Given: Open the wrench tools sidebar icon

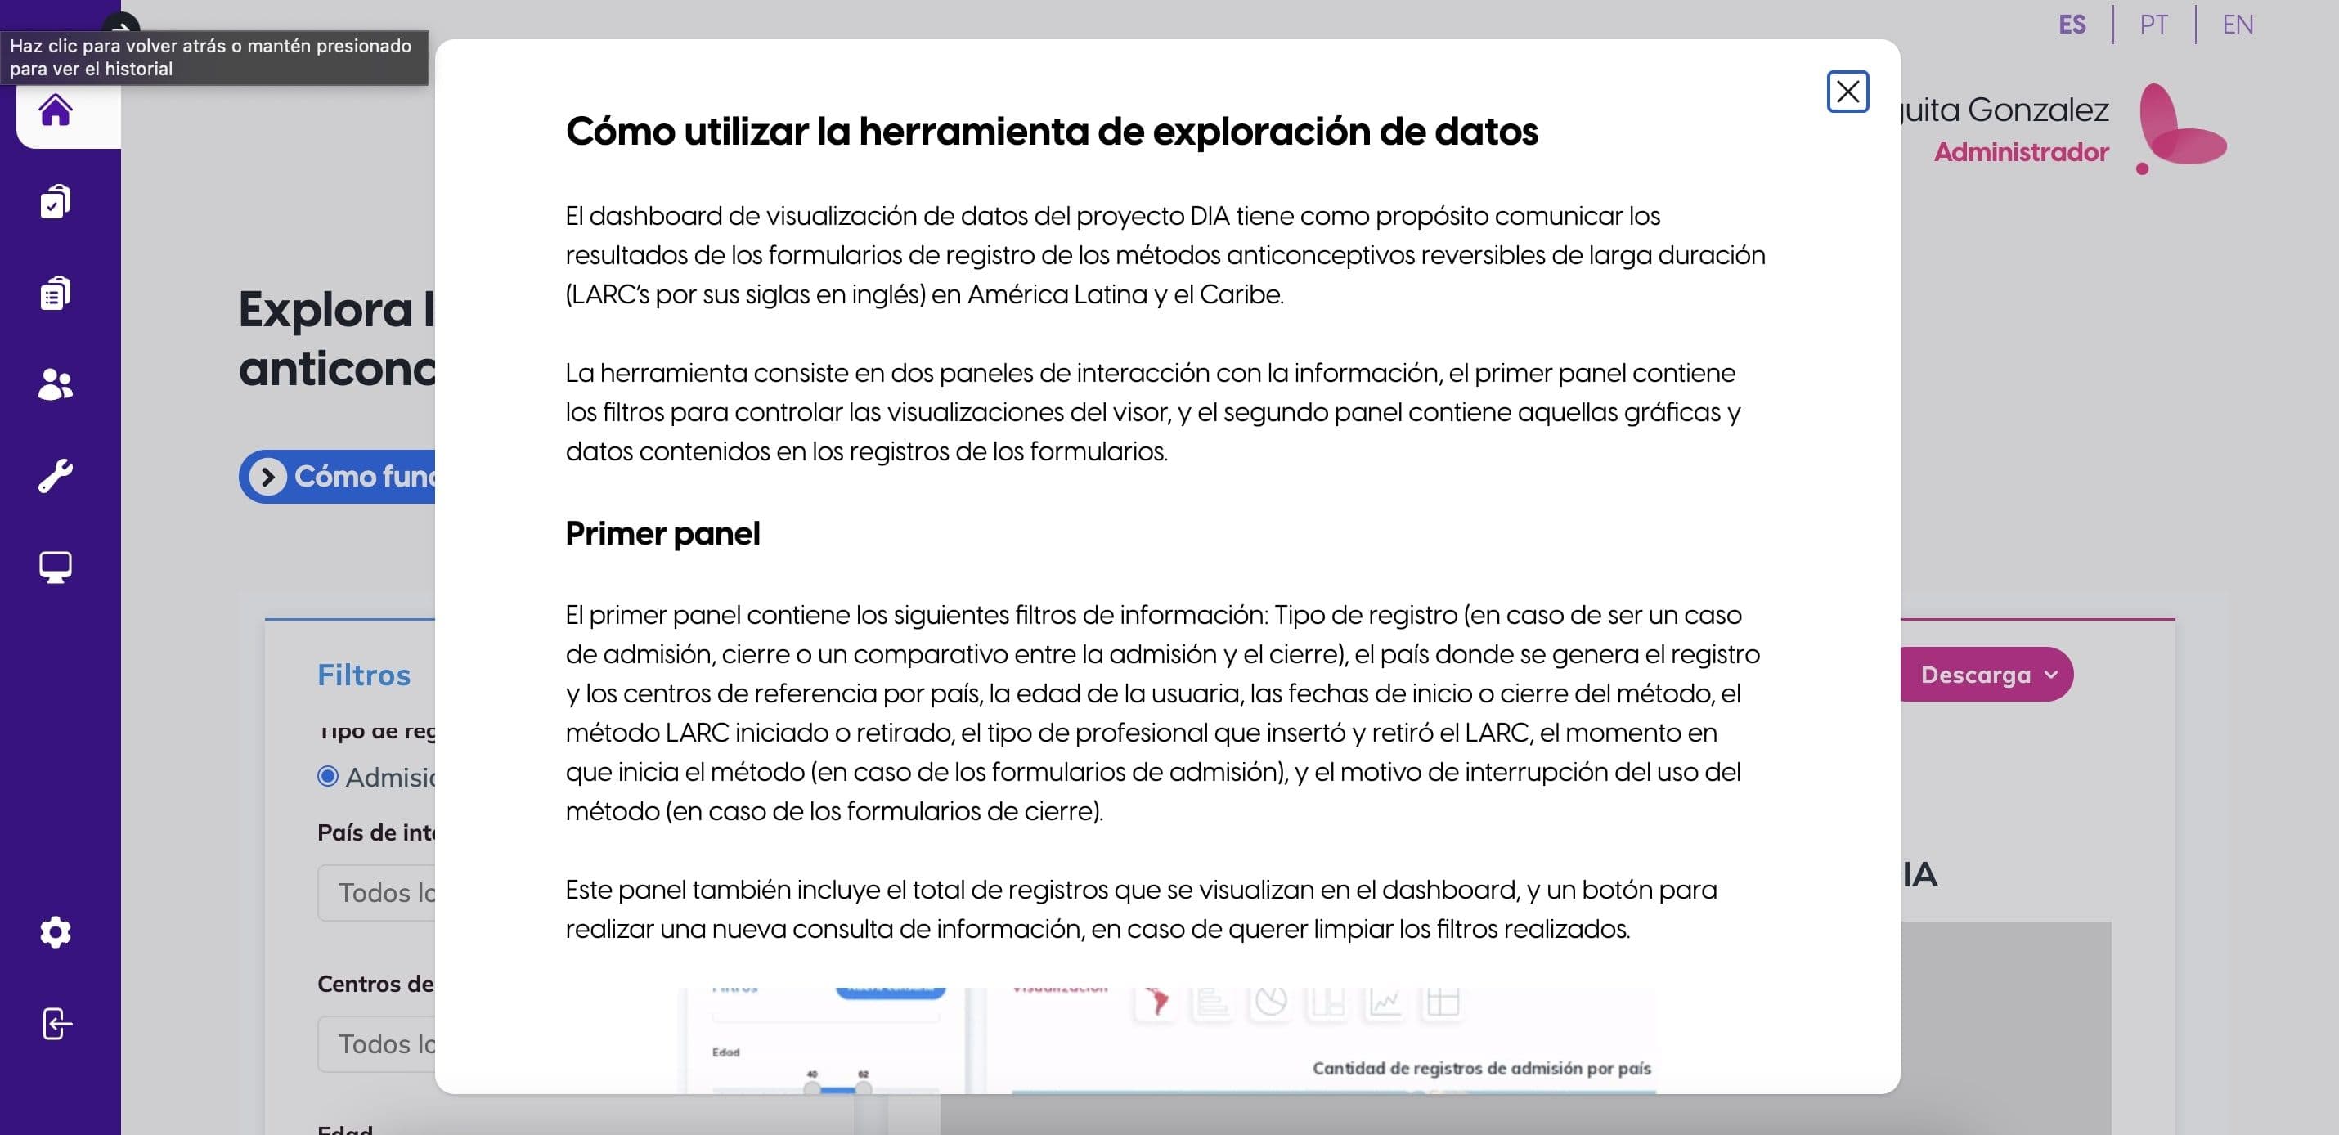Looking at the screenshot, I should point(56,475).
